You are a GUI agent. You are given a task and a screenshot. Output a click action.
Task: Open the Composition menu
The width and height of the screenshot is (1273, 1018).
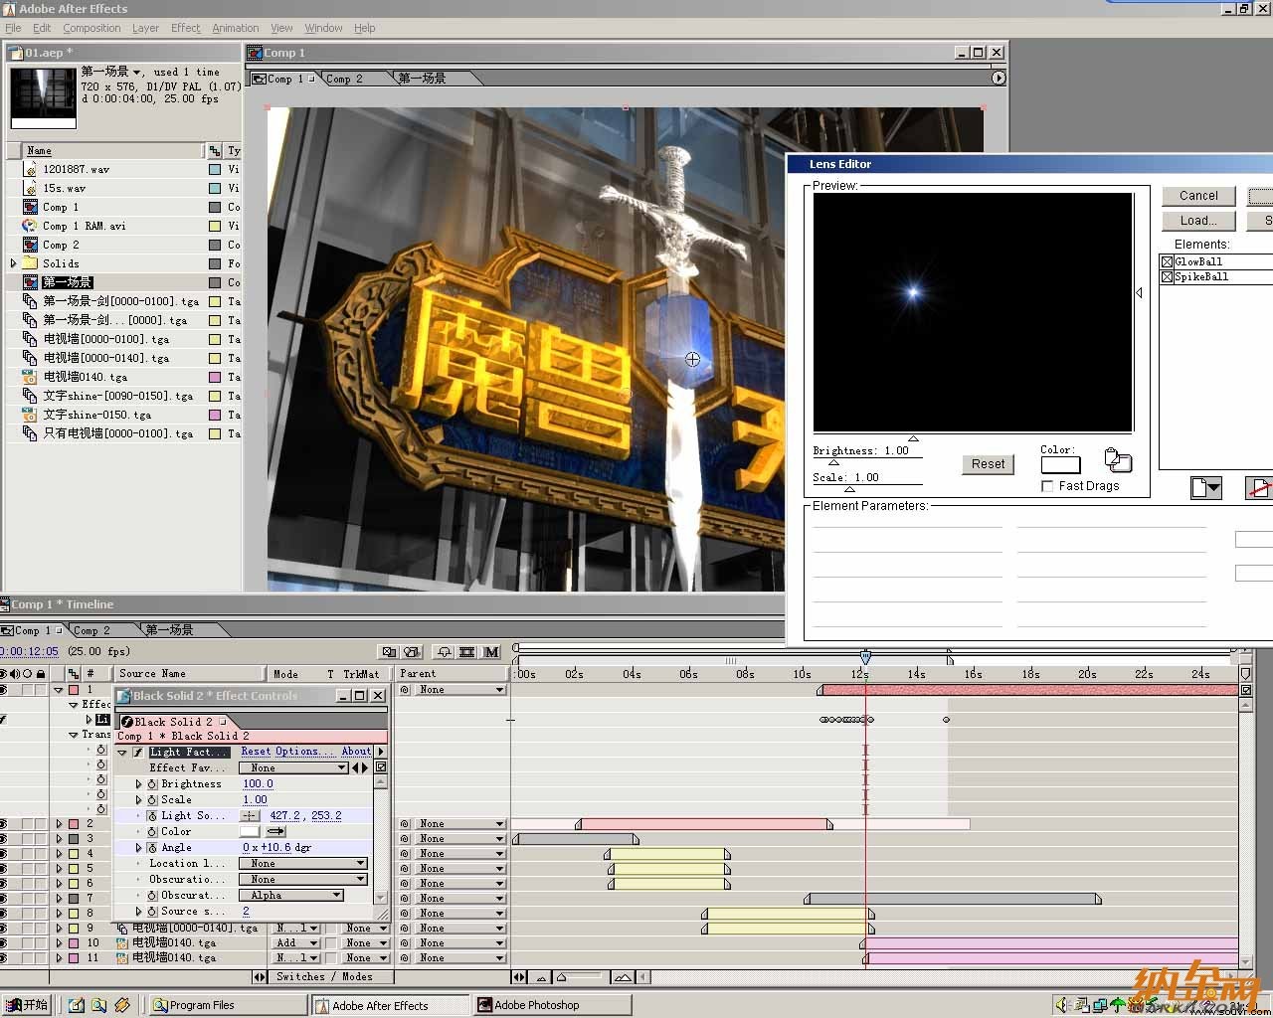(91, 28)
